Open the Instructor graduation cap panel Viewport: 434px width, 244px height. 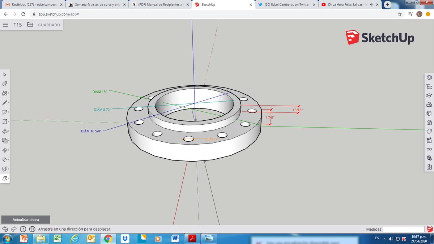pyautogui.click(x=429, y=95)
